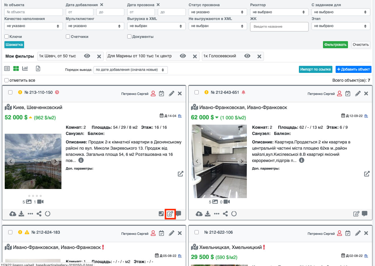This screenshot has height=266, width=375.
Task: Toggle visibility eye for '1к Шевч, от 50 тыс' filter
Action: tap(87, 56)
